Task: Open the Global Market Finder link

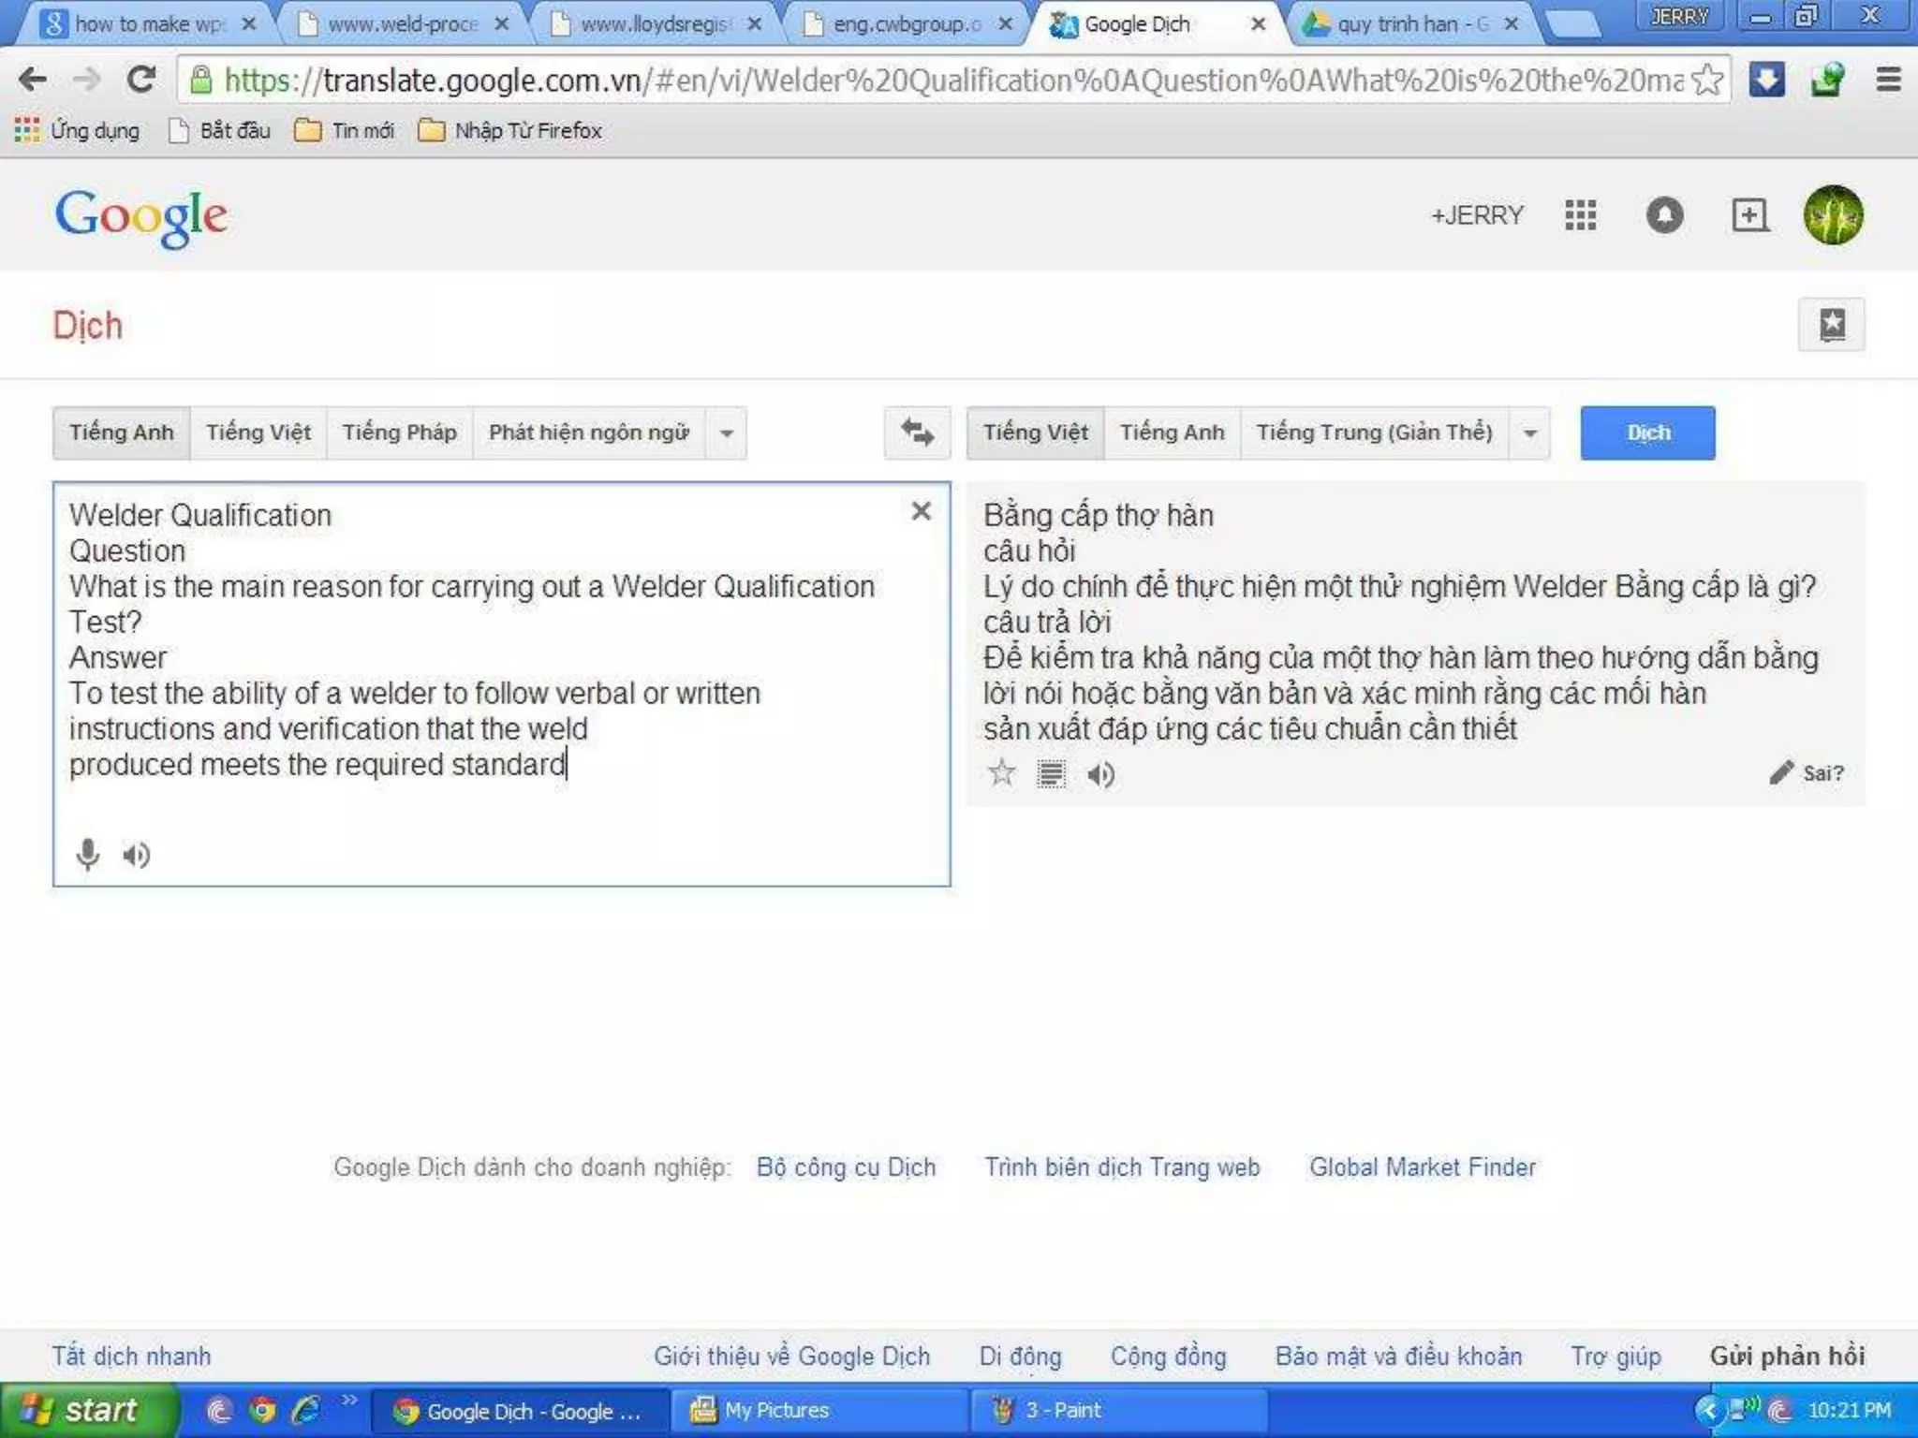Action: pos(1422,1167)
